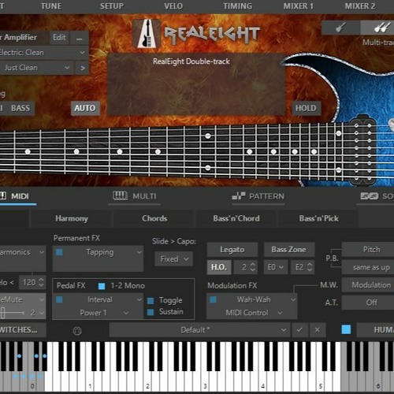Click the Legato button

pos(232,250)
